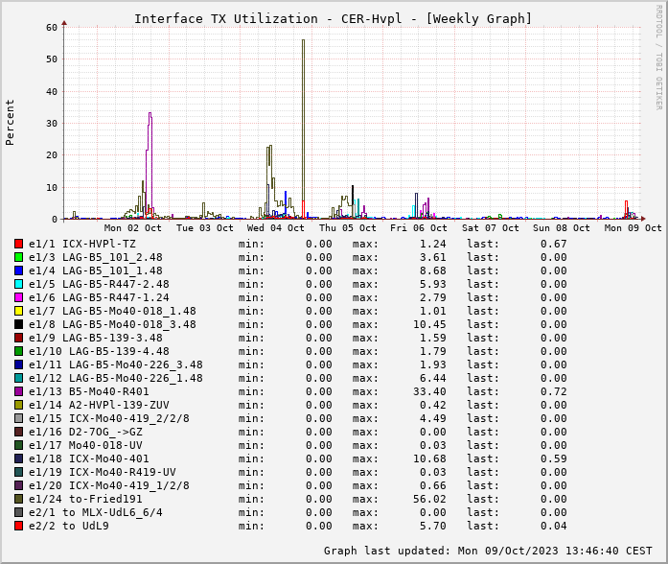The width and height of the screenshot is (668, 564).
Task: Click the purple swatch beside e1/13 B5-Mo40-R401
Action: click(x=18, y=391)
